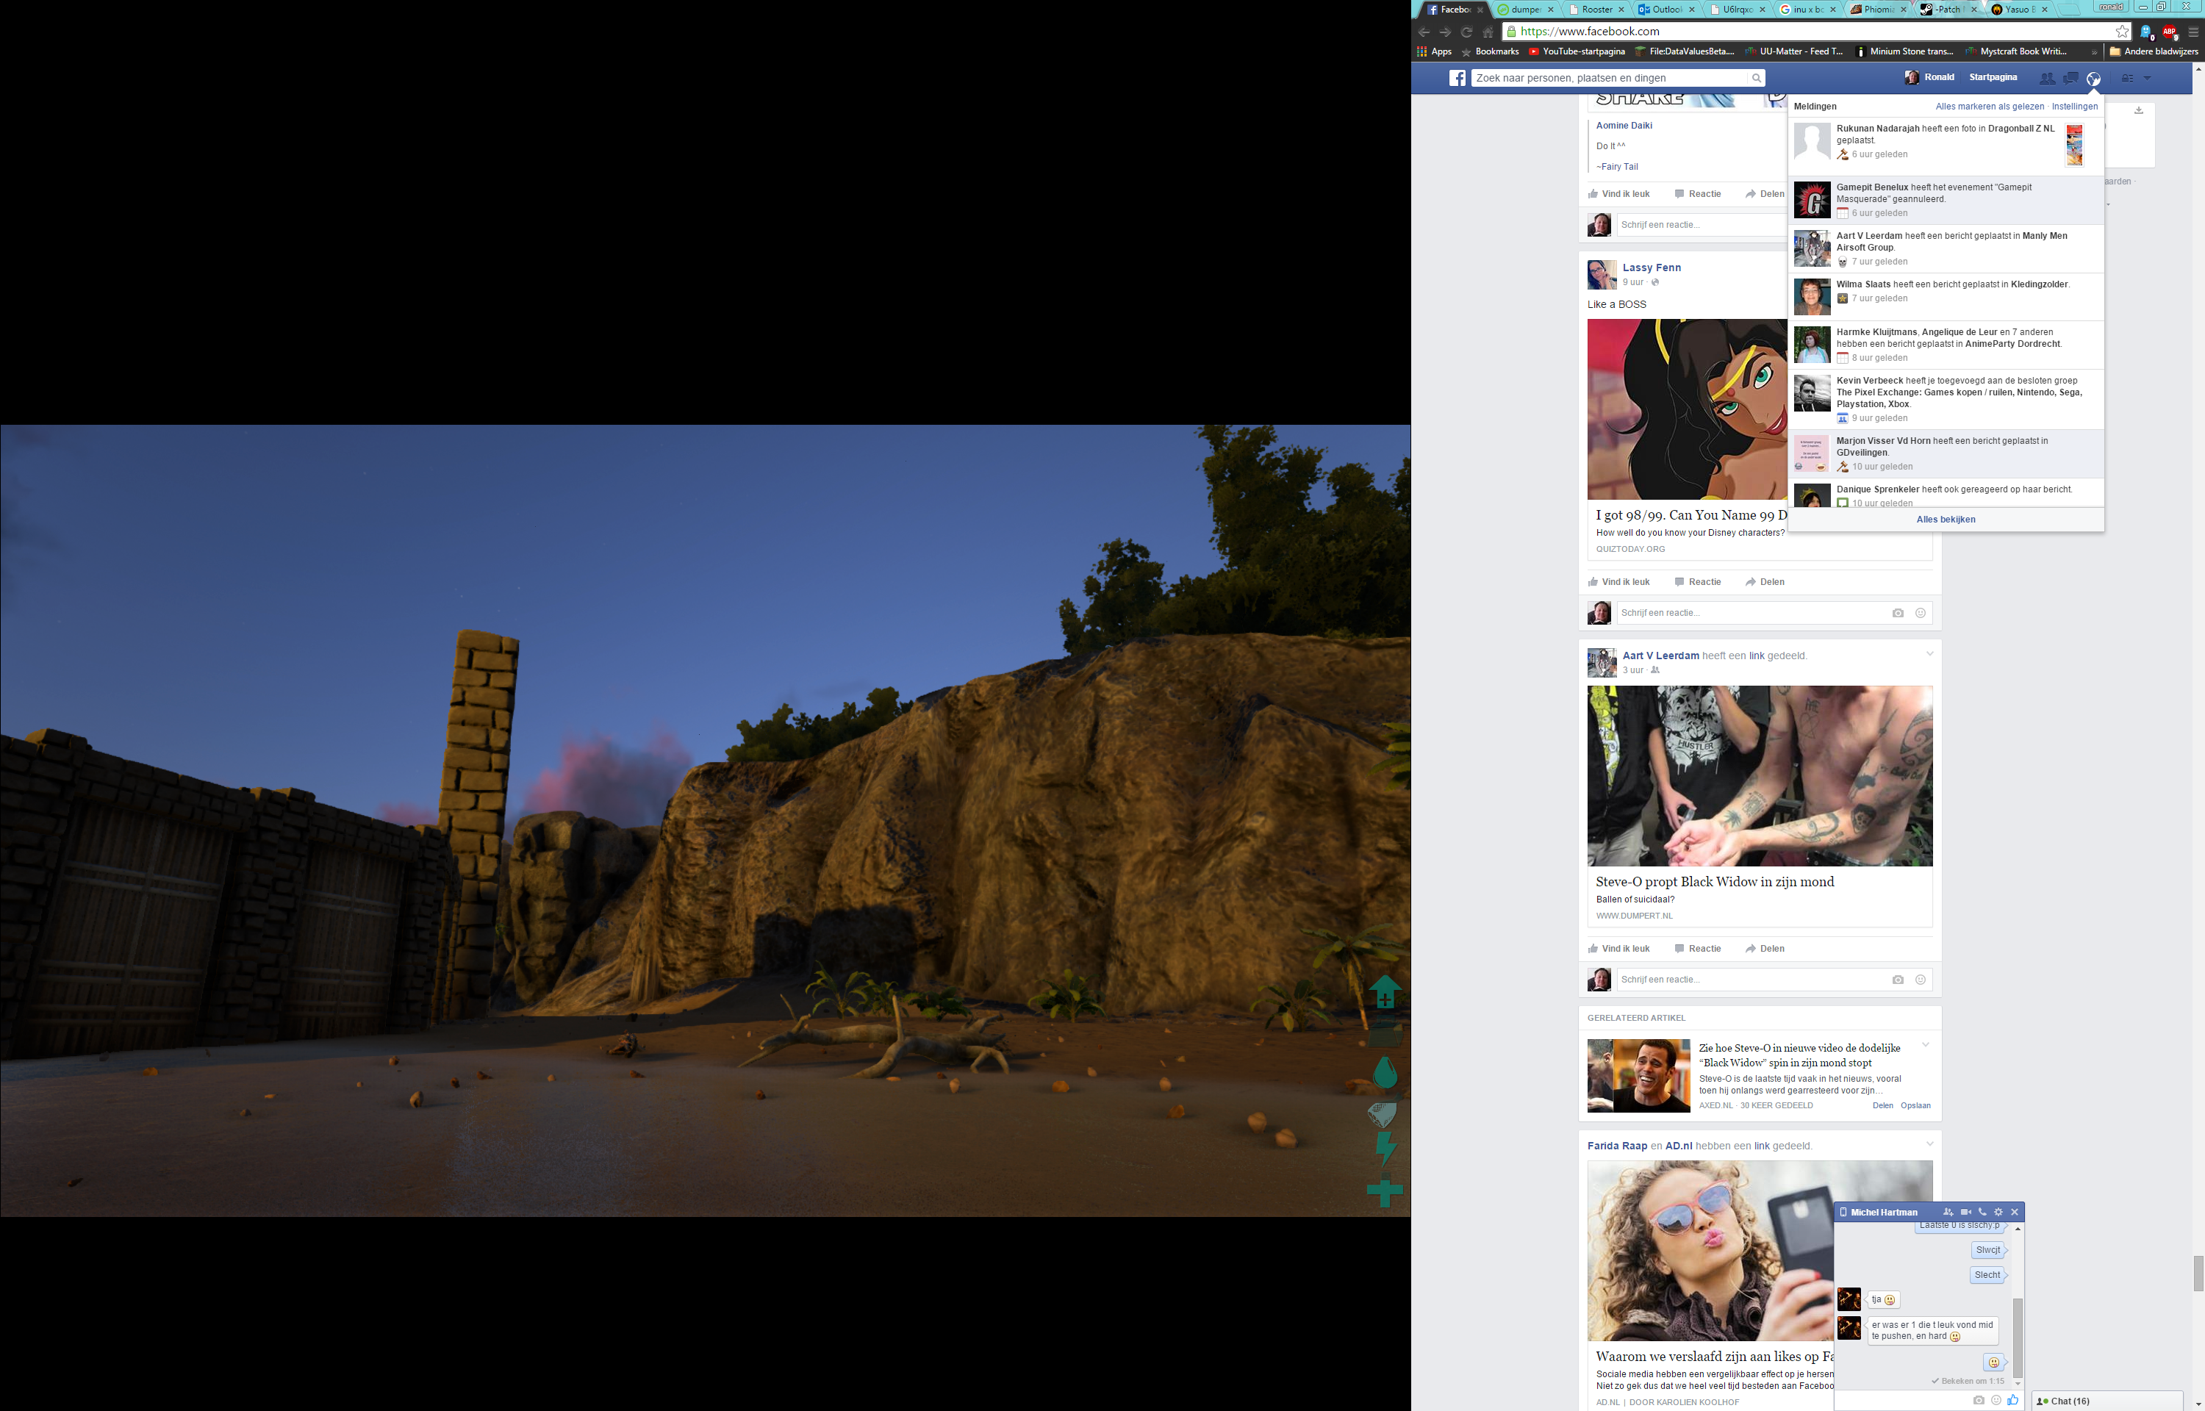Image resolution: width=2205 pixels, height=1411 pixels.
Task: Like the Lassy Fenn post
Action: point(1618,582)
